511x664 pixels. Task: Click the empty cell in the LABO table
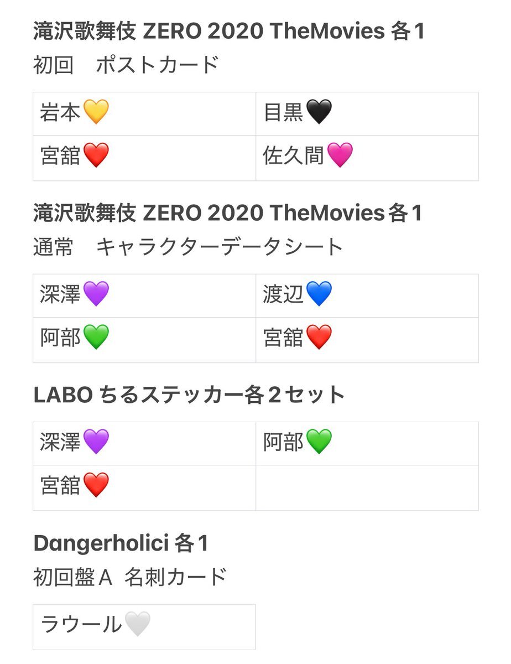(367, 487)
